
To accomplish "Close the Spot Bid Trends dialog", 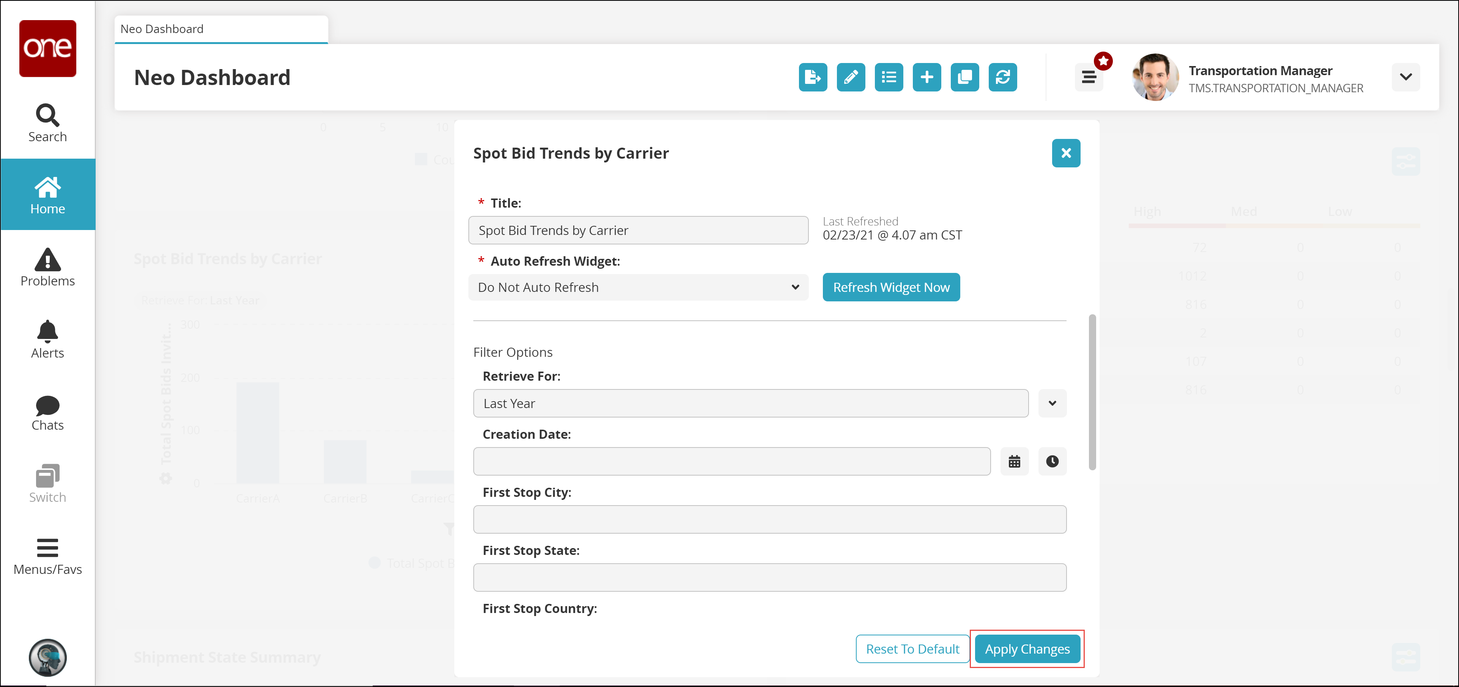I will click(1065, 153).
